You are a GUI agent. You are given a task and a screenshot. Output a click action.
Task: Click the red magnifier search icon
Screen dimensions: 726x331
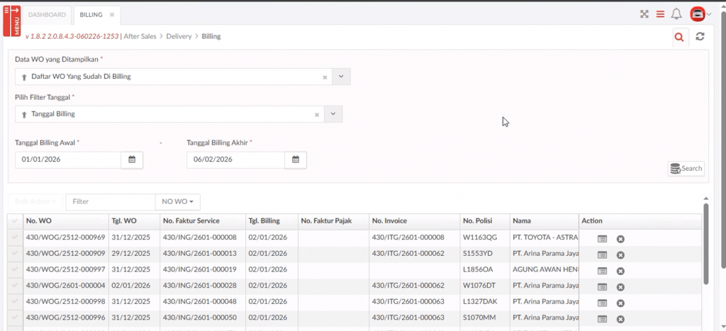[x=679, y=38]
